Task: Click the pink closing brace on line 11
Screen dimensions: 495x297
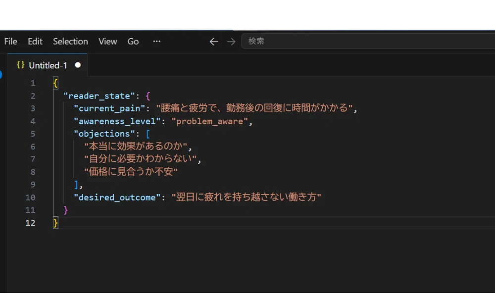Action: [66, 210]
